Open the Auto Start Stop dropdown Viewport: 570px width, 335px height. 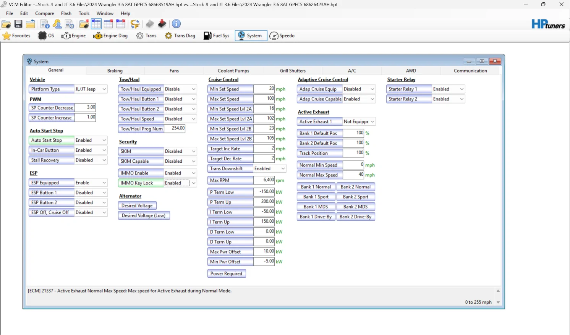point(104,141)
